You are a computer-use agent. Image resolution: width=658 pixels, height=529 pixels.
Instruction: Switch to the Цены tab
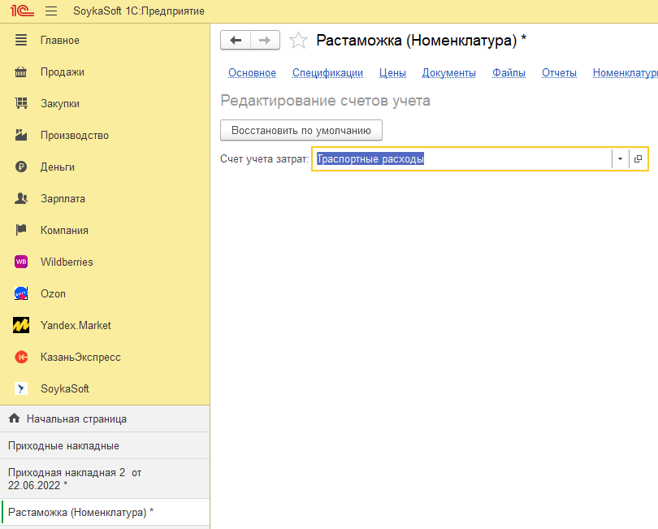click(392, 73)
